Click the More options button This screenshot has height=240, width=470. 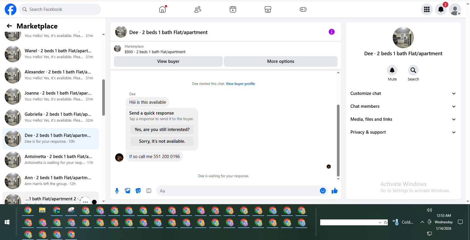281,61
